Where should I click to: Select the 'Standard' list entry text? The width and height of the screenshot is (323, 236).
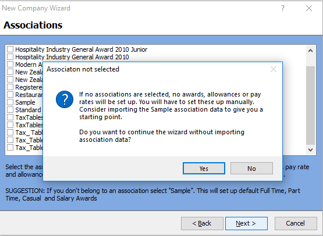click(28, 110)
